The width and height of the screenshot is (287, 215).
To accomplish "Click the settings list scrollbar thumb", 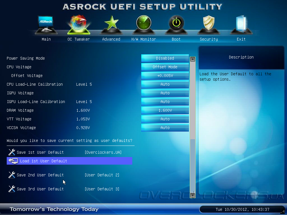I will (x=193, y=166).
